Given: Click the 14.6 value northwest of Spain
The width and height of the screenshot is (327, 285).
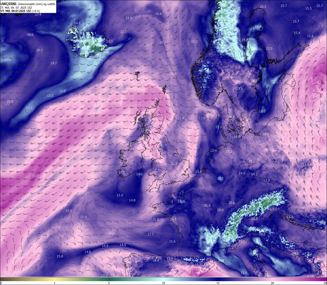Looking at the screenshot, I should pyautogui.click(x=88, y=252).
